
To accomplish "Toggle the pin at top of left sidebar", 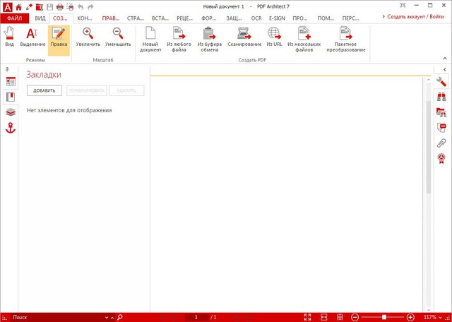I will (6, 69).
